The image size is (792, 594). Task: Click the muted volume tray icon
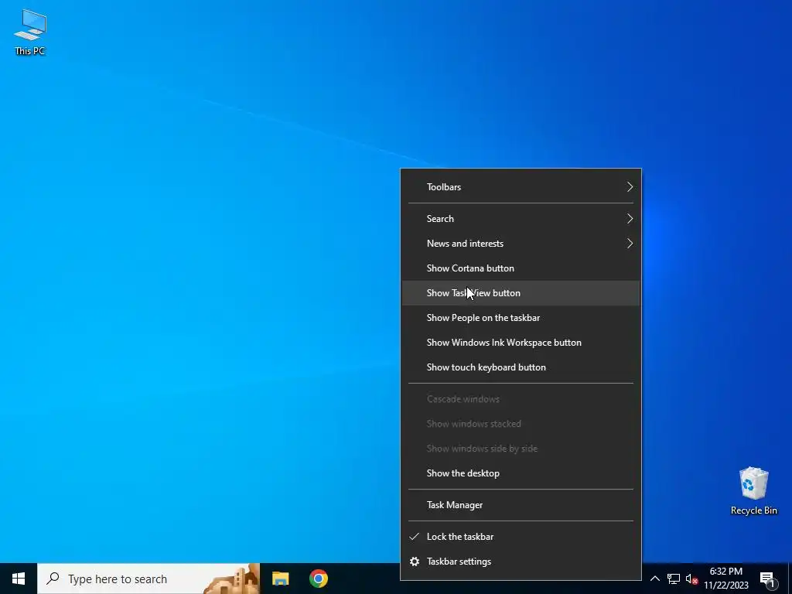691,579
